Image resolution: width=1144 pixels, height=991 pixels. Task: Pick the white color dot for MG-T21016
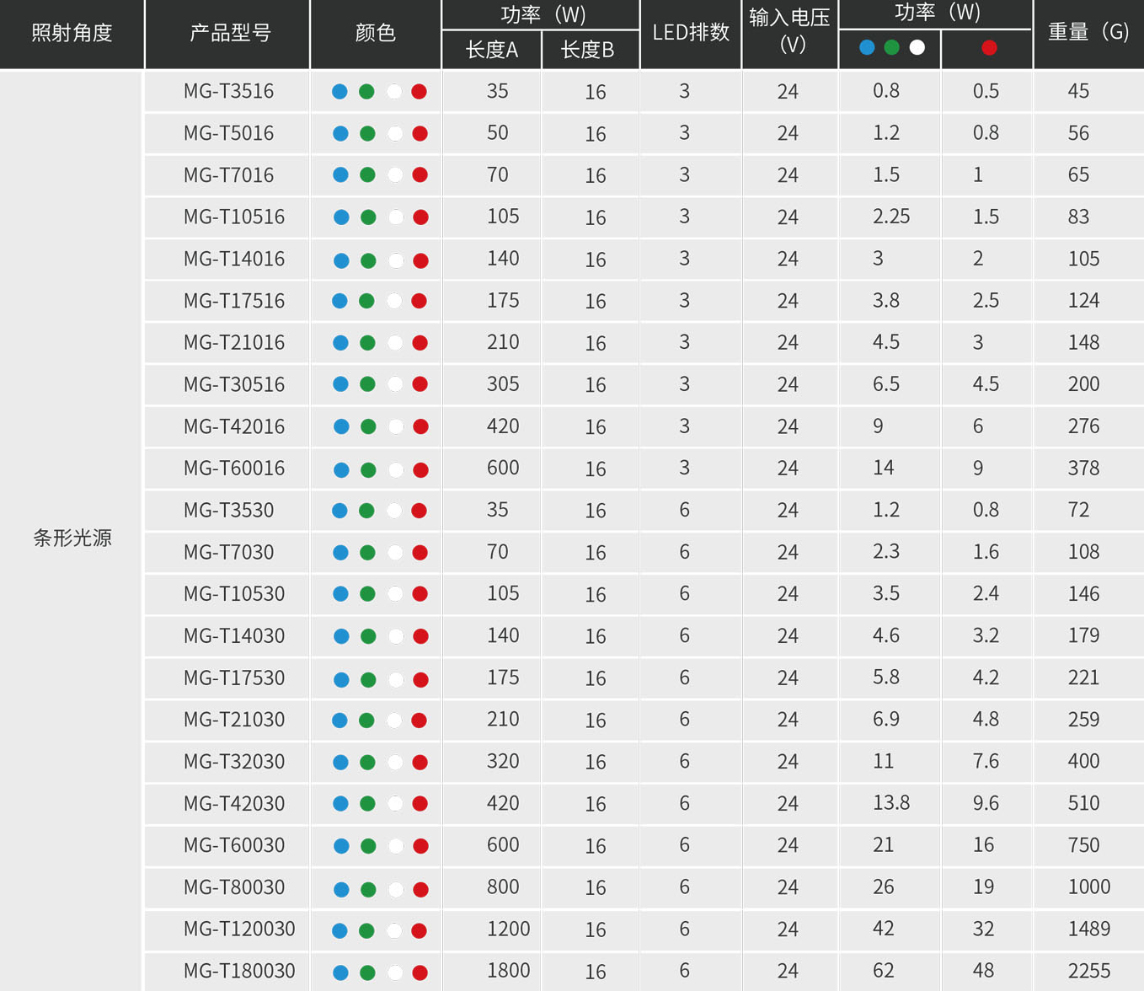click(394, 343)
